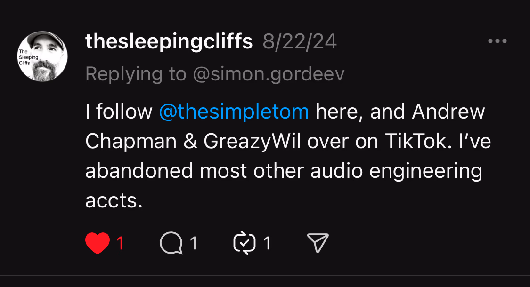Viewport: 530px width, 287px height.
Task: View likes by clicking the red like count
Action: click(120, 243)
